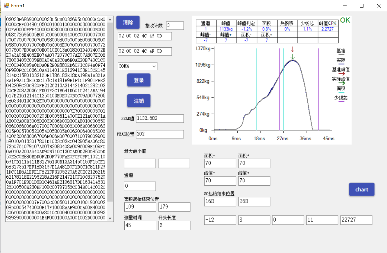387x253 pixels.
Task: Click the 1370kg y-axis label
Action: click(x=203, y=49)
